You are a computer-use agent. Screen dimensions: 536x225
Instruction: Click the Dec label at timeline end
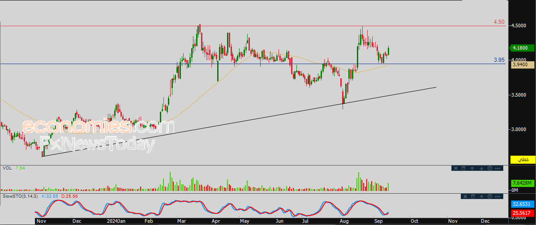(x=485, y=221)
